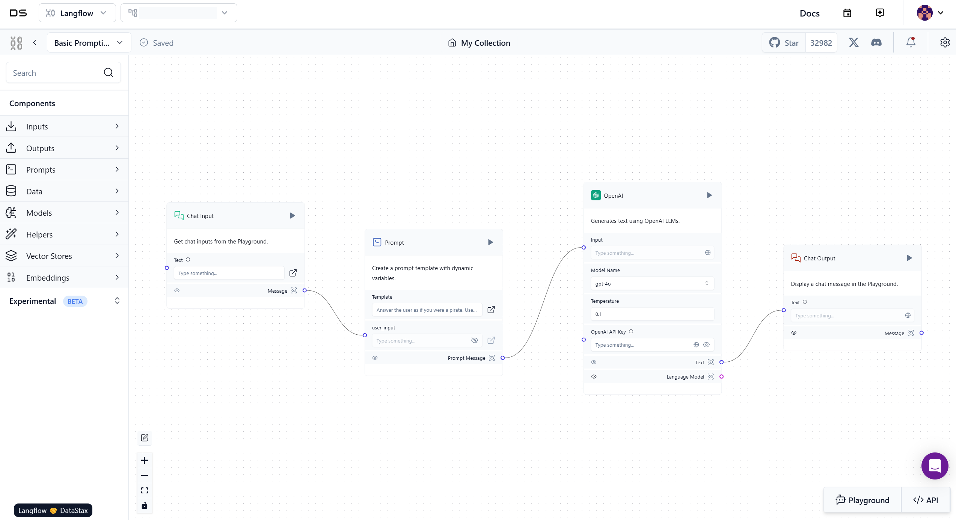The width and height of the screenshot is (956, 520).
Task: Toggle eye visibility on OpenAI API Key
Action: (x=706, y=345)
